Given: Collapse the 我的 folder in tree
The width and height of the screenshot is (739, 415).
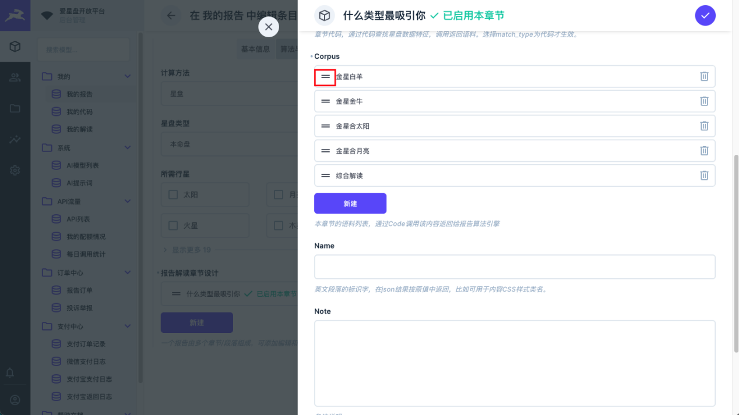Looking at the screenshot, I should click(x=128, y=77).
